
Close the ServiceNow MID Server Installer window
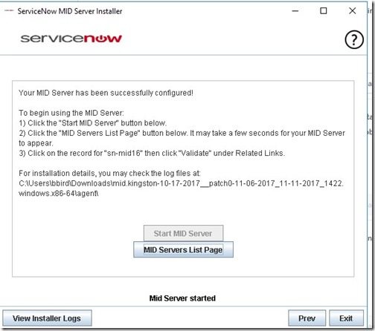[353, 11]
